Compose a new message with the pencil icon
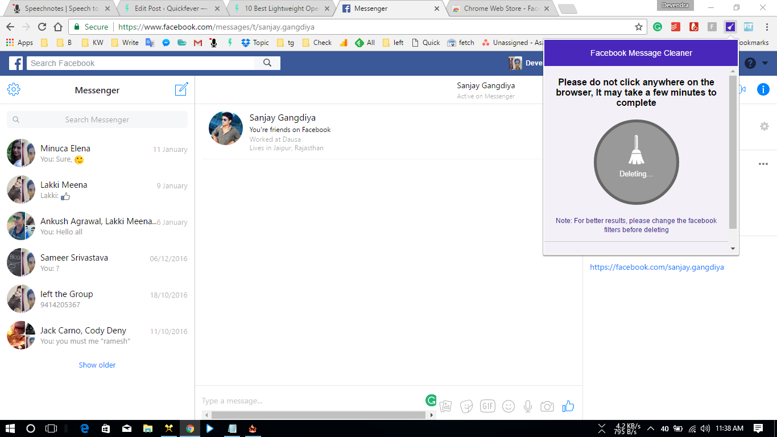 (x=181, y=89)
